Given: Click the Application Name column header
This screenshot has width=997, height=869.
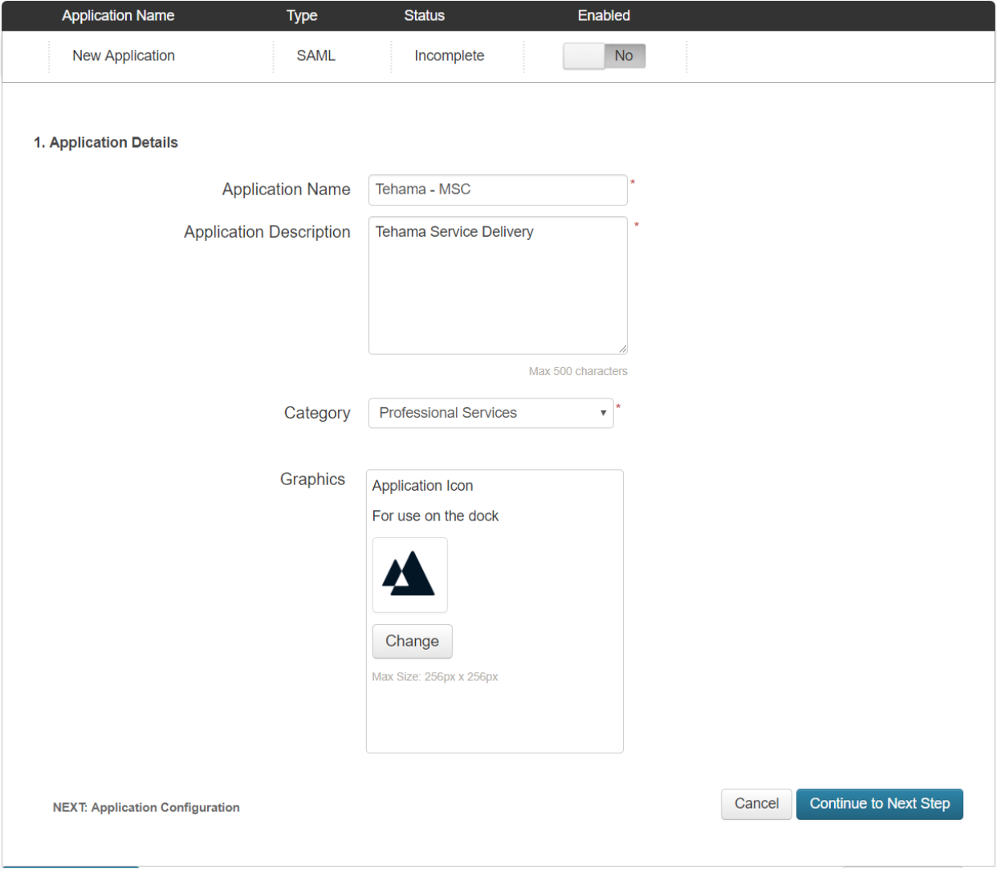Looking at the screenshot, I should 117,15.
